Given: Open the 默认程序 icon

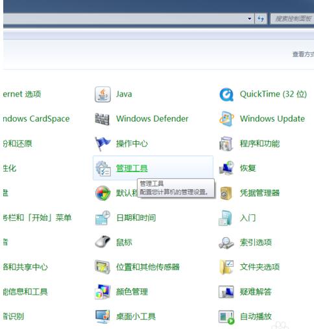Looking at the screenshot, I should tap(103, 193).
